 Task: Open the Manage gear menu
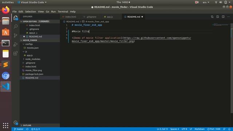click(15, 123)
